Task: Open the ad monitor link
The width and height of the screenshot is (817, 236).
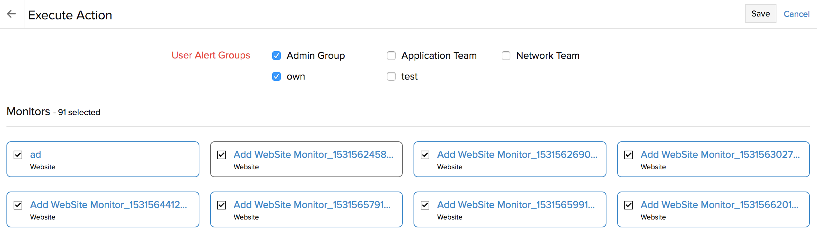Action: 36,155
